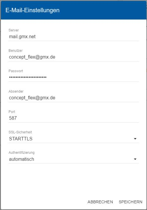Click the automatisch authentication value

point(22,159)
